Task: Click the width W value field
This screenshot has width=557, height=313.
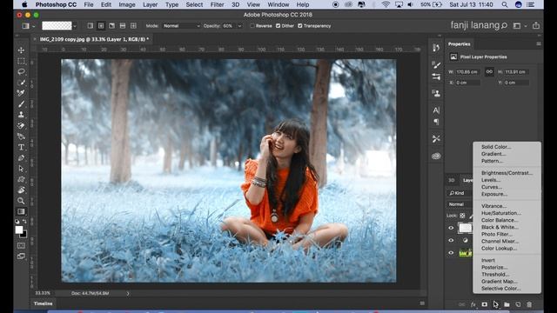Action: point(467,71)
